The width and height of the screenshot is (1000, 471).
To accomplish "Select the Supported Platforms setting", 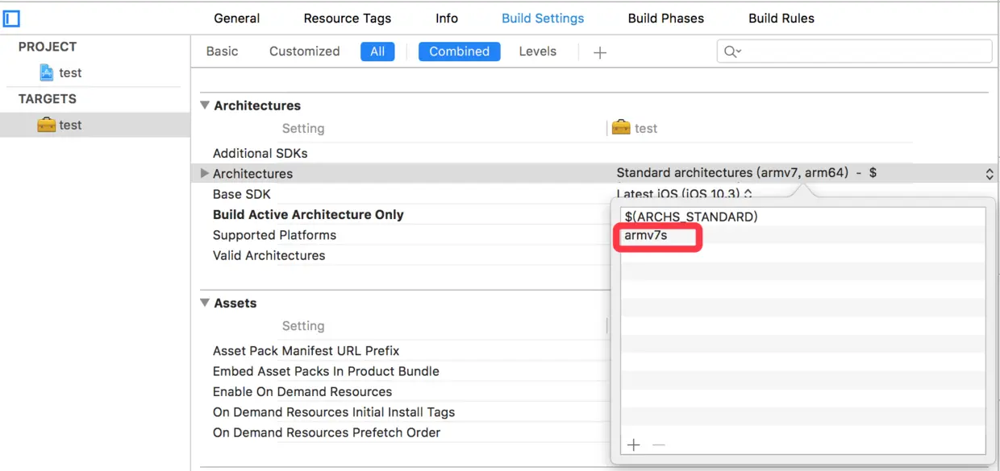I will coord(274,235).
